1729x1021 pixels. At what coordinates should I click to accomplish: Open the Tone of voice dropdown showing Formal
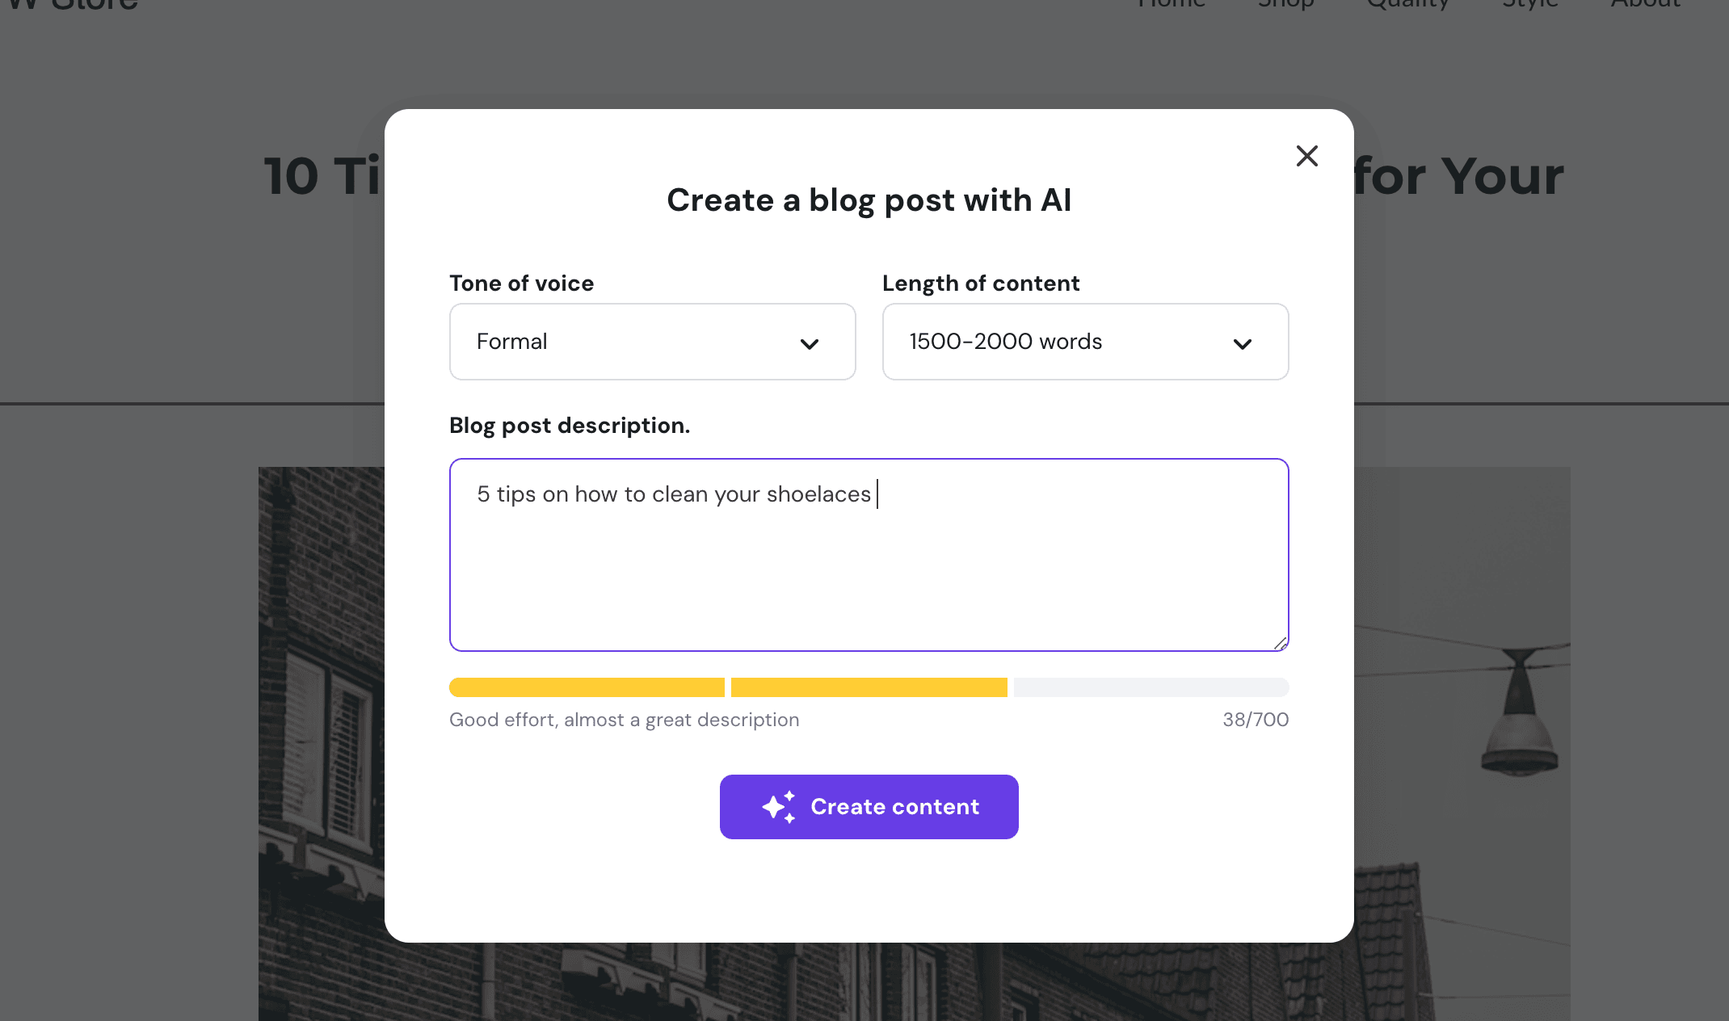click(x=652, y=342)
